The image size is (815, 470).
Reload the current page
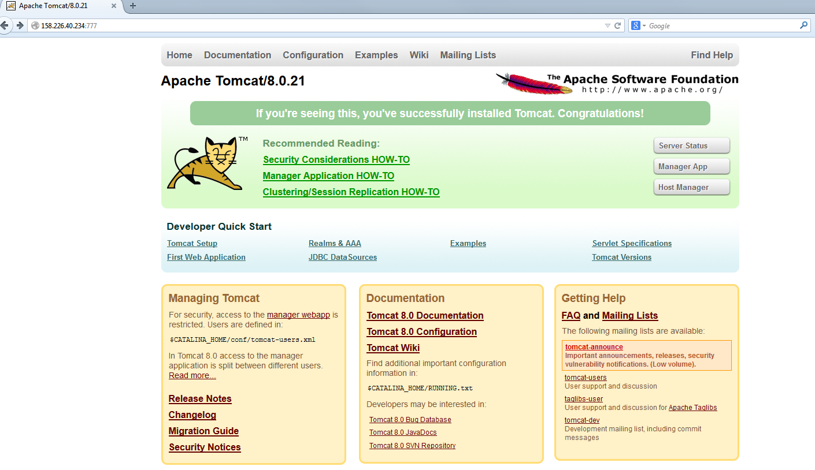coord(617,25)
